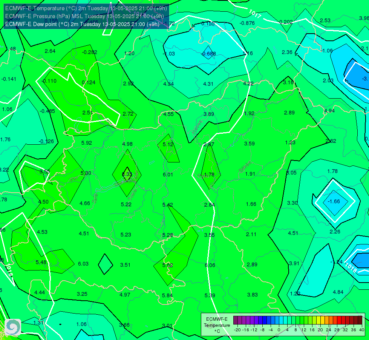Image resolution: width=369 pixels, height=340 pixels.
Task: Click the dew point value 4.84
Action: click(338, 292)
